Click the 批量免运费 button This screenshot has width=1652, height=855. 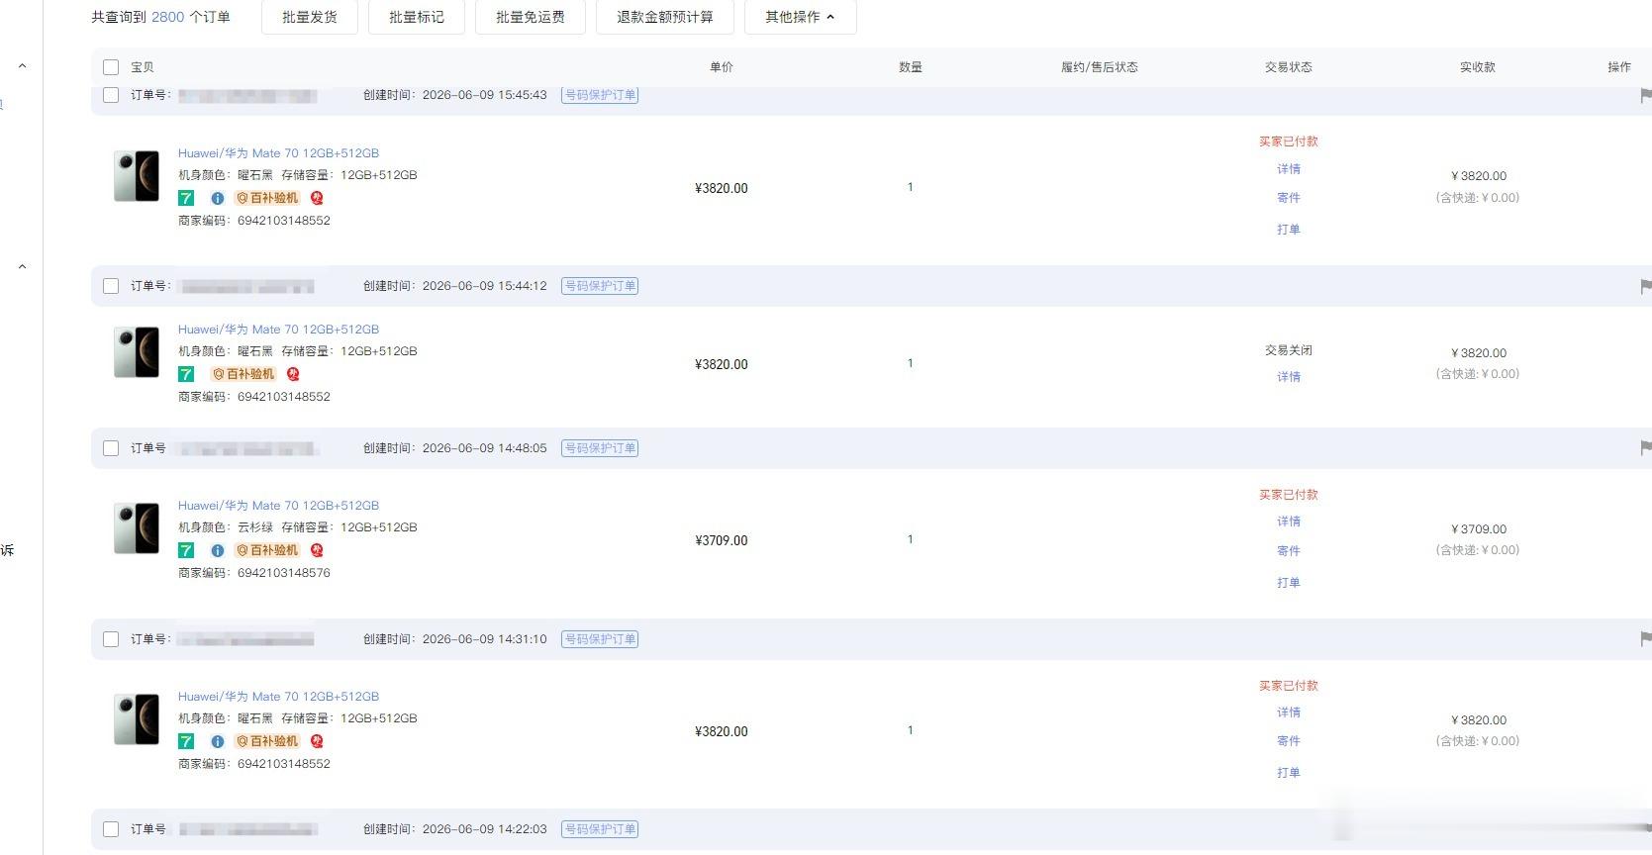click(x=531, y=17)
